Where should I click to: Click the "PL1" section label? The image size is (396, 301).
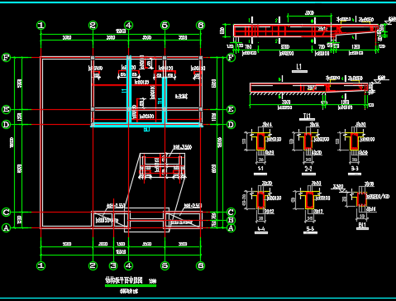[x=362, y=225]
